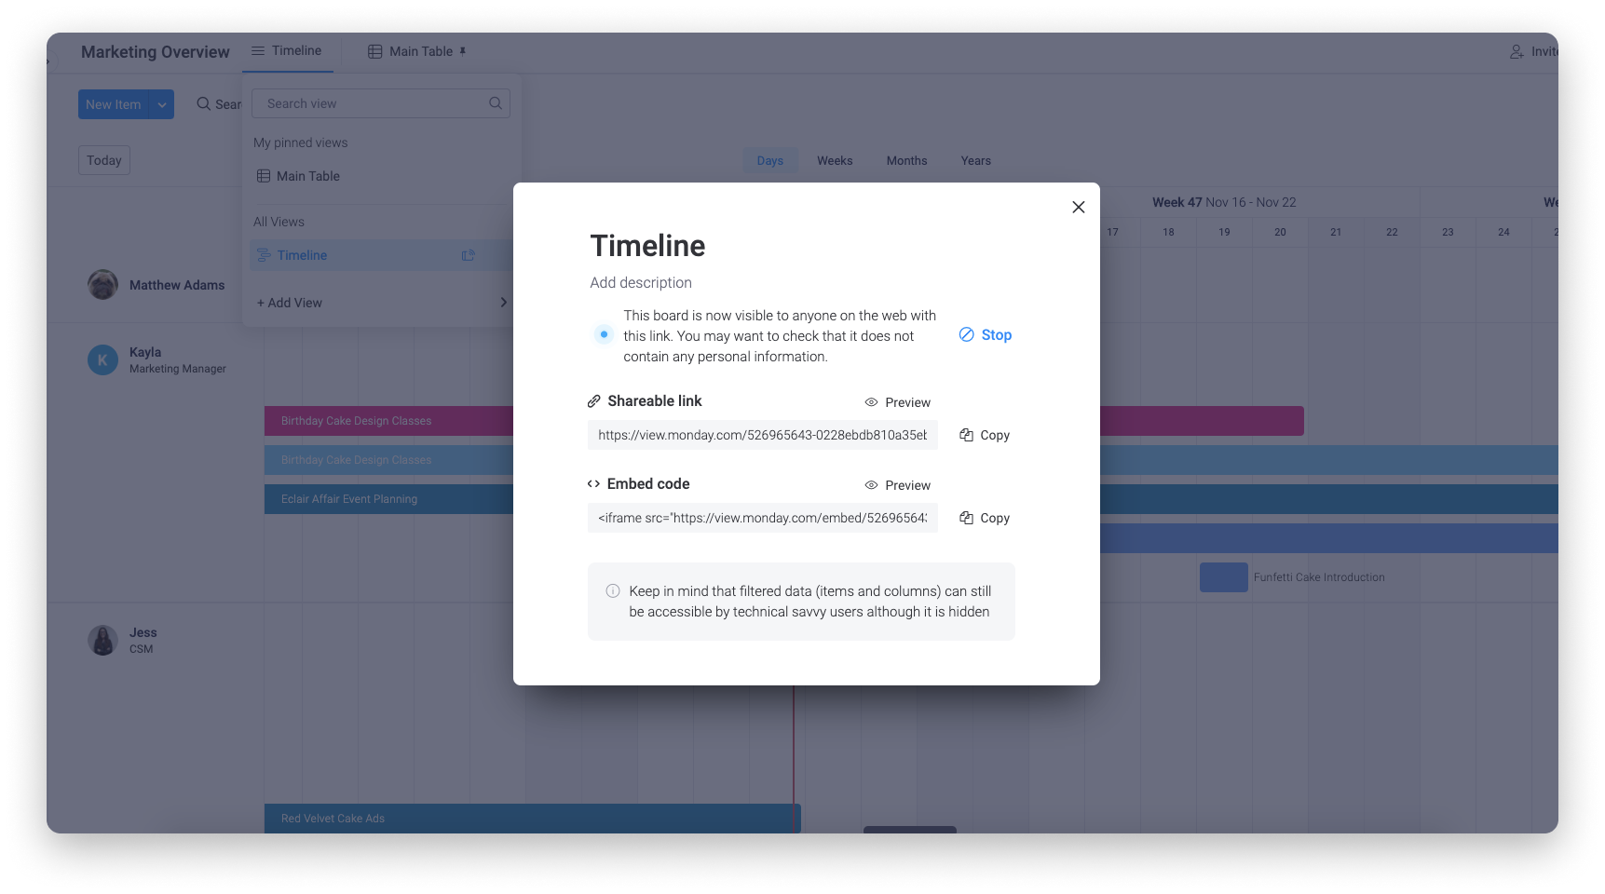Click the Marketing Manager subtitle under Kayla
Screen dimensions: 1605x894
(x=178, y=369)
